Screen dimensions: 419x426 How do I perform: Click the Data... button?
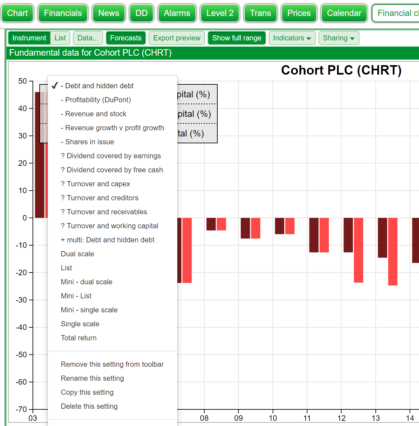88,38
